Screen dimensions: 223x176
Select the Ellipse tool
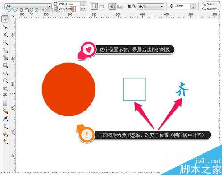(5, 73)
